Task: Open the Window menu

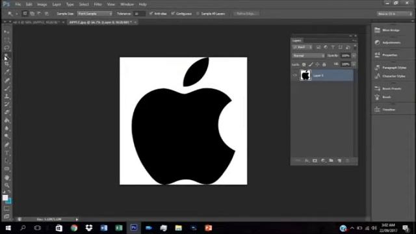Action: (127, 5)
